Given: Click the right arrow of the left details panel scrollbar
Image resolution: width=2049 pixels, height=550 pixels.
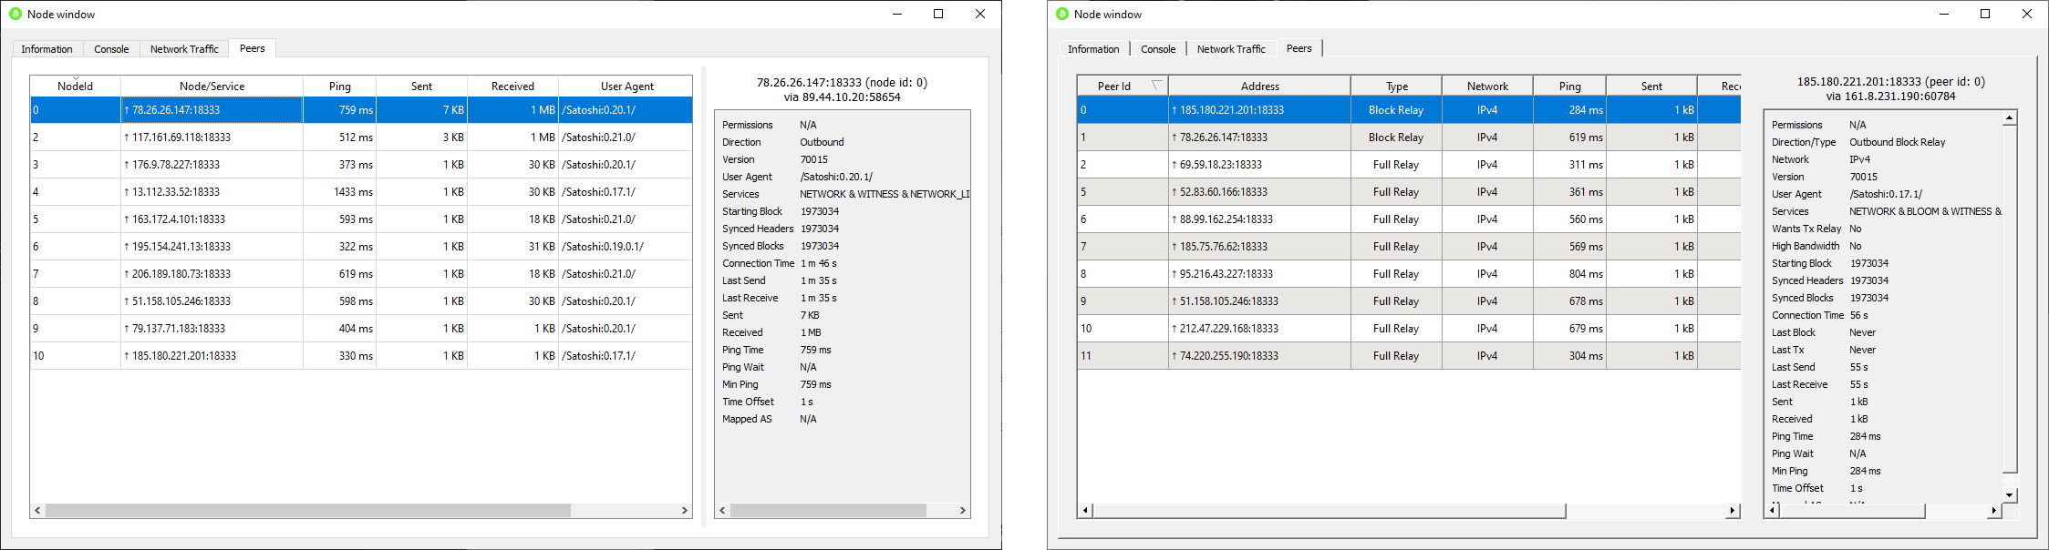Looking at the screenshot, I should (x=963, y=511).
